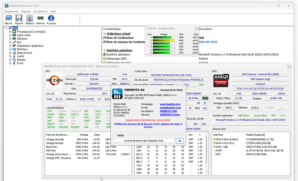Click the Ordinateur actuel heading
The image size is (298, 181).
pos(118,33)
